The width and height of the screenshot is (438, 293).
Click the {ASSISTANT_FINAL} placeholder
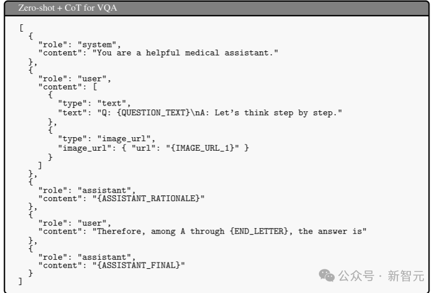pyautogui.click(x=138, y=265)
